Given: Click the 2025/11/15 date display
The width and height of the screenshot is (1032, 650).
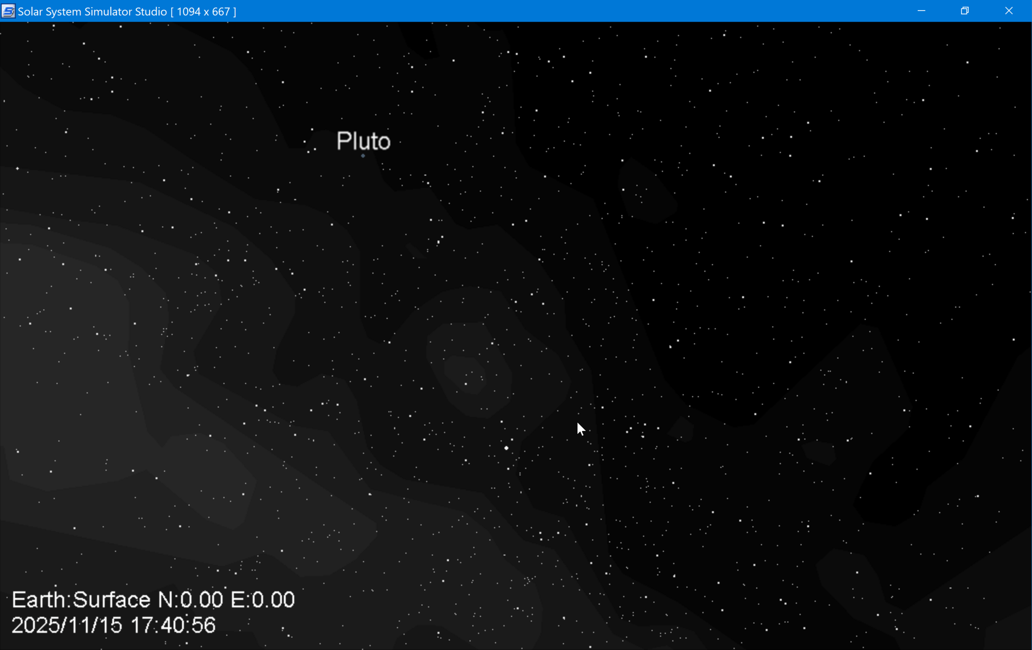Looking at the screenshot, I should click(x=66, y=625).
